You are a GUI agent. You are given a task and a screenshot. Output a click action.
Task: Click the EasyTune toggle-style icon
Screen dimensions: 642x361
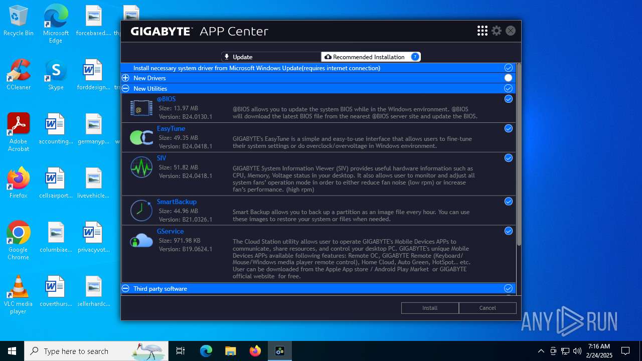[x=141, y=137]
